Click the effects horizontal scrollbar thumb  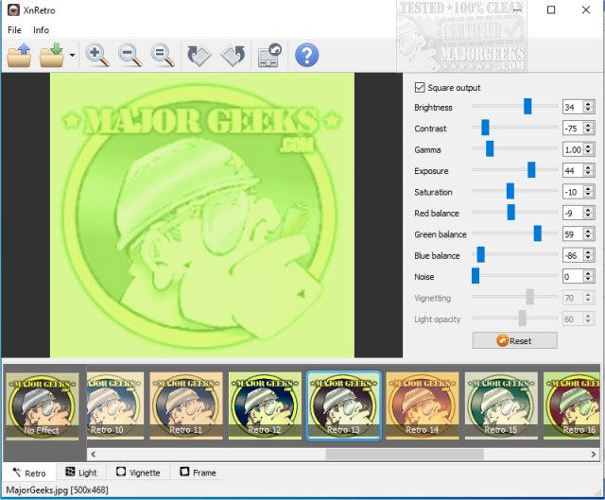(x=405, y=454)
